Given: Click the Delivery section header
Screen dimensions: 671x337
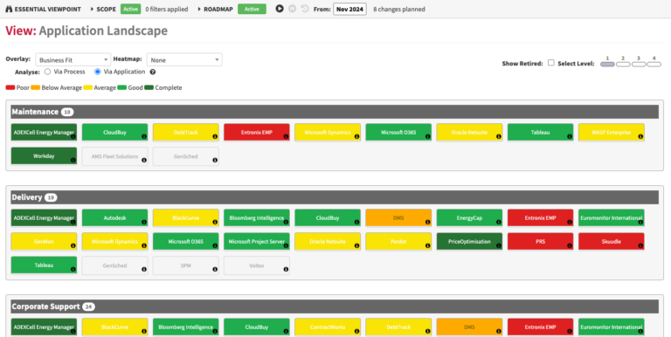Looking at the screenshot, I should click(335, 197).
